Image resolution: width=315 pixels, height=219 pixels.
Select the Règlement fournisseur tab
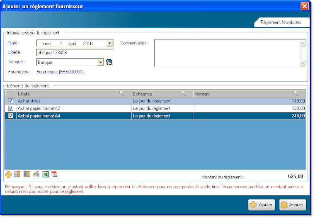click(x=281, y=22)
